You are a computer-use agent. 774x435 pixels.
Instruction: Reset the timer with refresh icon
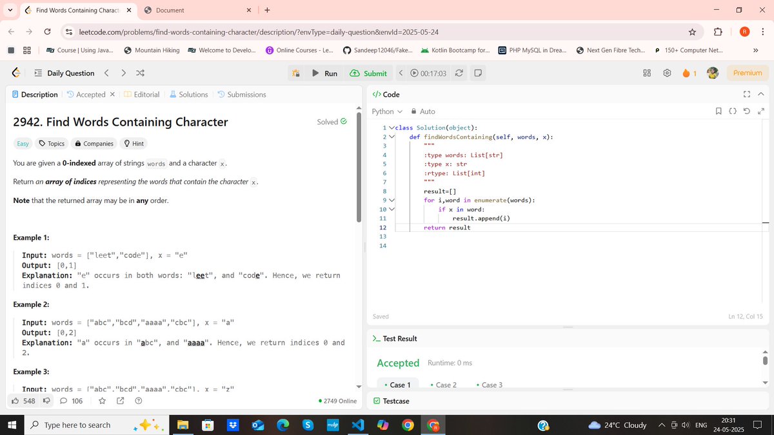click(459, 73)
